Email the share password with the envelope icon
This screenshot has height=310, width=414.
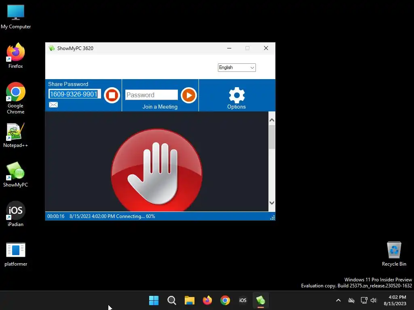pos(53,105)
